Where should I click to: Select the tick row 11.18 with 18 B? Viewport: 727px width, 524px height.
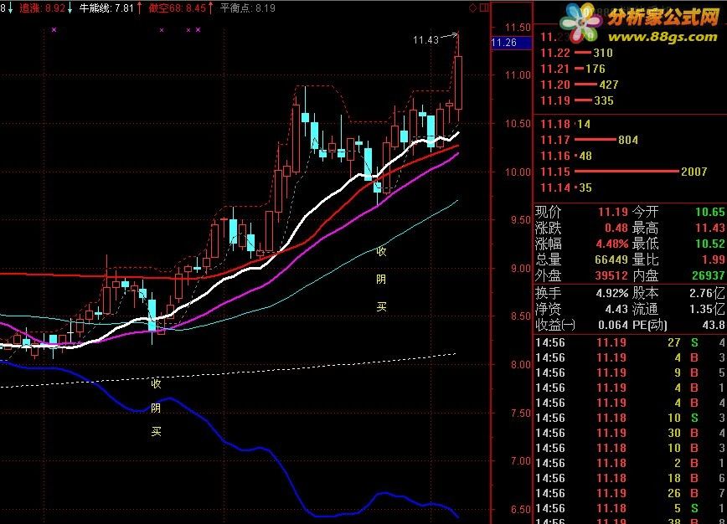click(630, 479)
